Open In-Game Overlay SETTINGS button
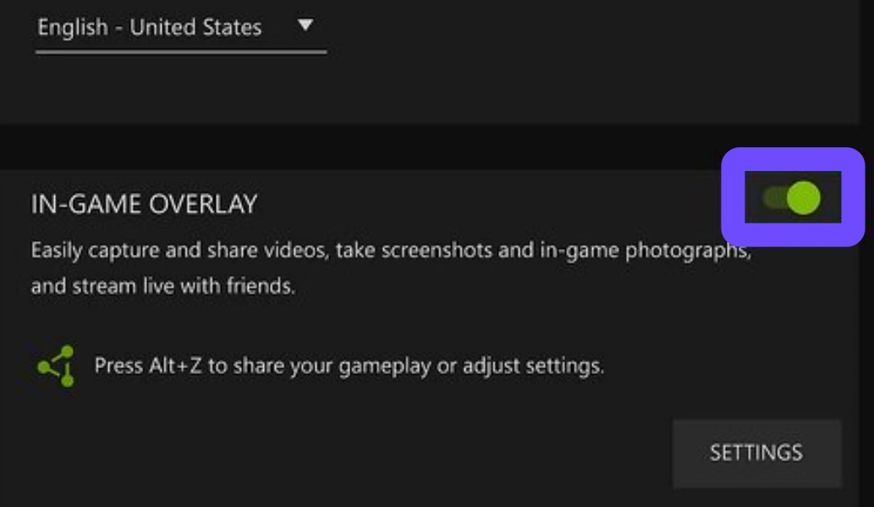 (756, 453)
